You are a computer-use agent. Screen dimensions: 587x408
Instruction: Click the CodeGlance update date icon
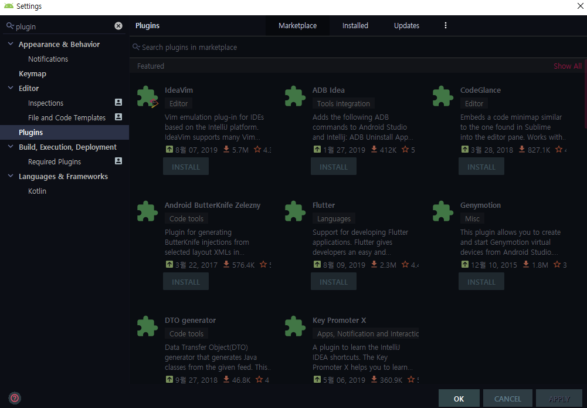point(464,150)
